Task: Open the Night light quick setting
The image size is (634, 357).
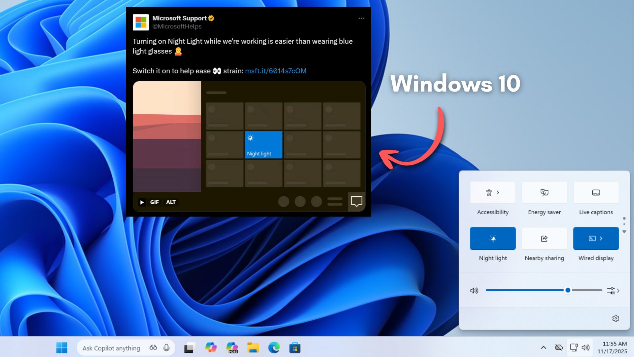Action: point(492,238)
